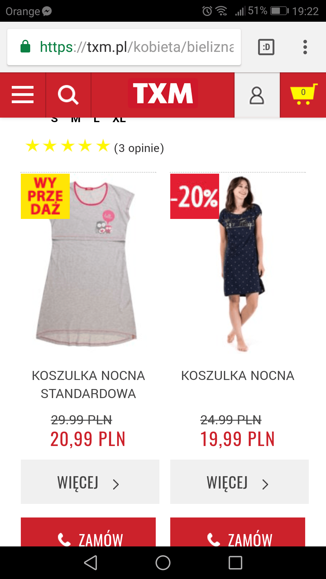The image size is (326, 579).
Task: Click WIĘCEJ under Koszulka Nocna Standardowa
Action: click(90, 482)
